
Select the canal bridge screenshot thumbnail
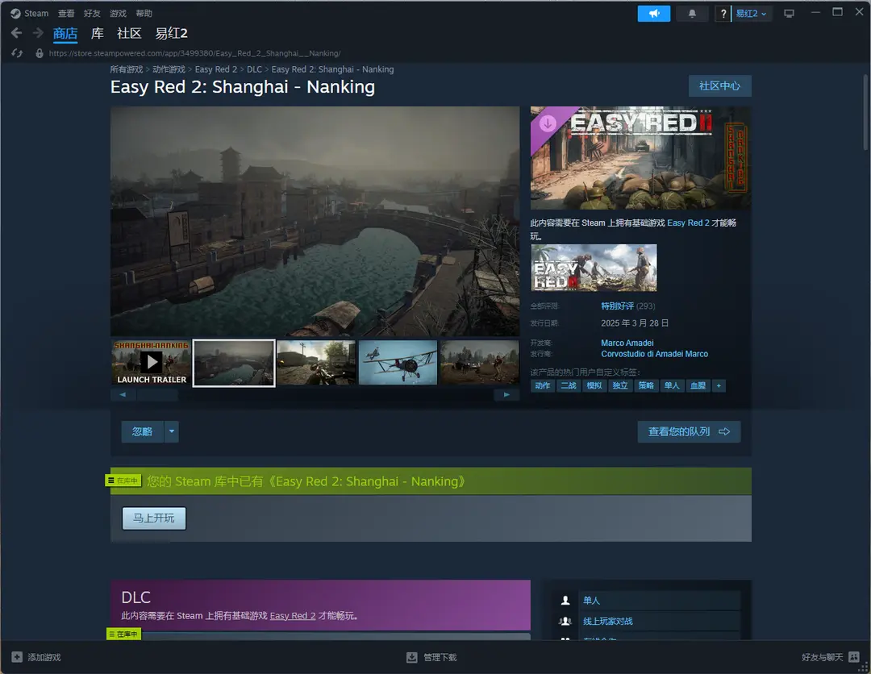(x=234, y=363)
